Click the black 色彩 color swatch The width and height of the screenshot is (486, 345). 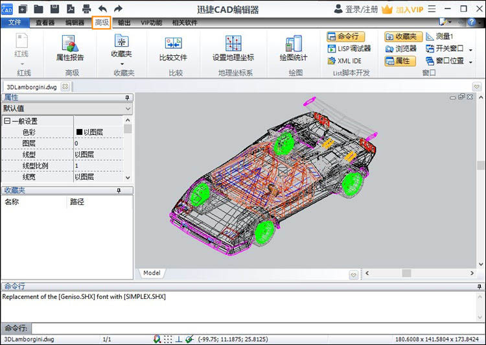[79, 132]
